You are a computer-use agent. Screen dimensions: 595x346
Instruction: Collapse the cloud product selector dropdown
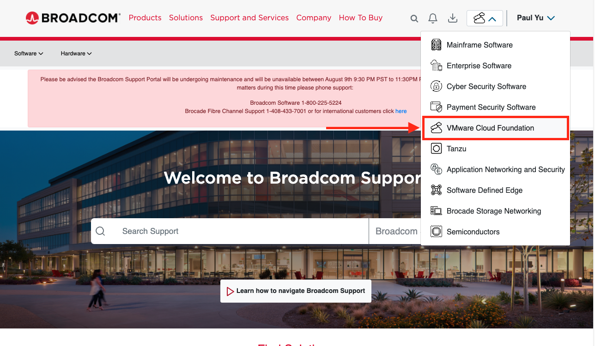[x=485, y=18]
